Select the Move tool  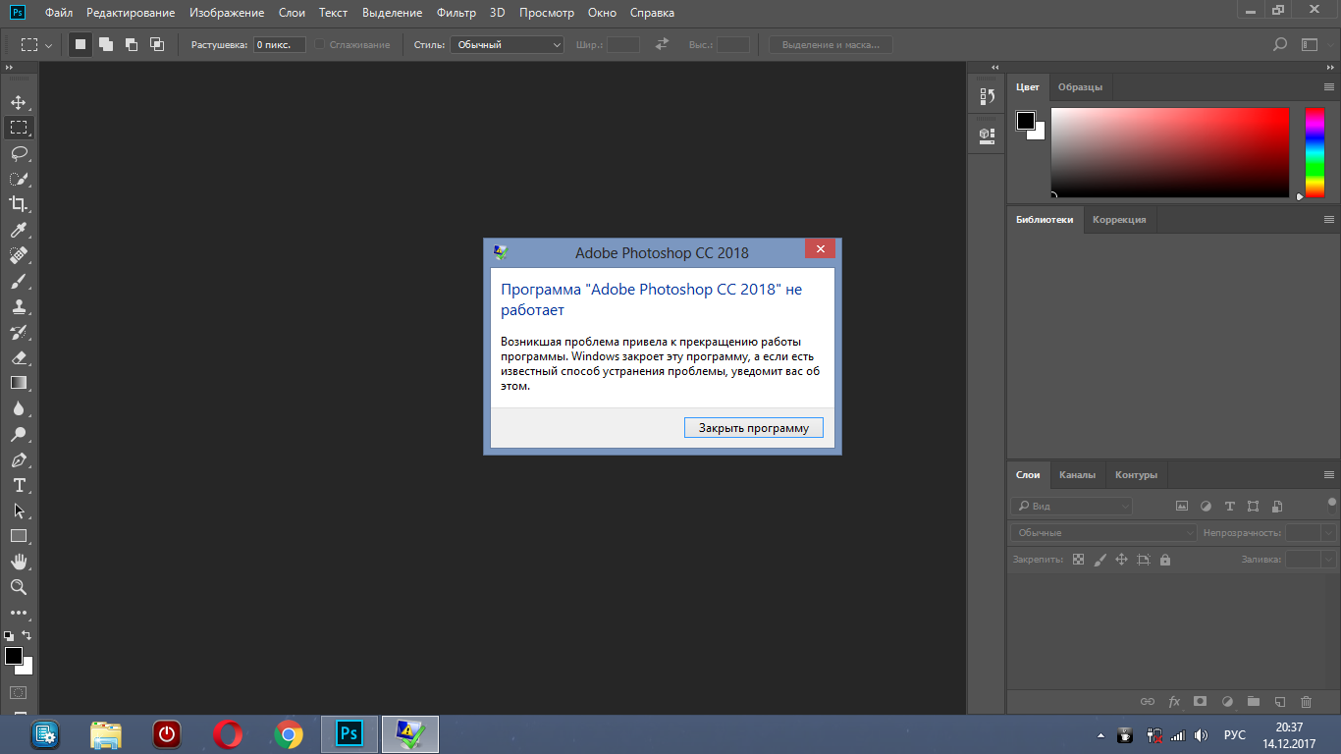coord(18,102)
